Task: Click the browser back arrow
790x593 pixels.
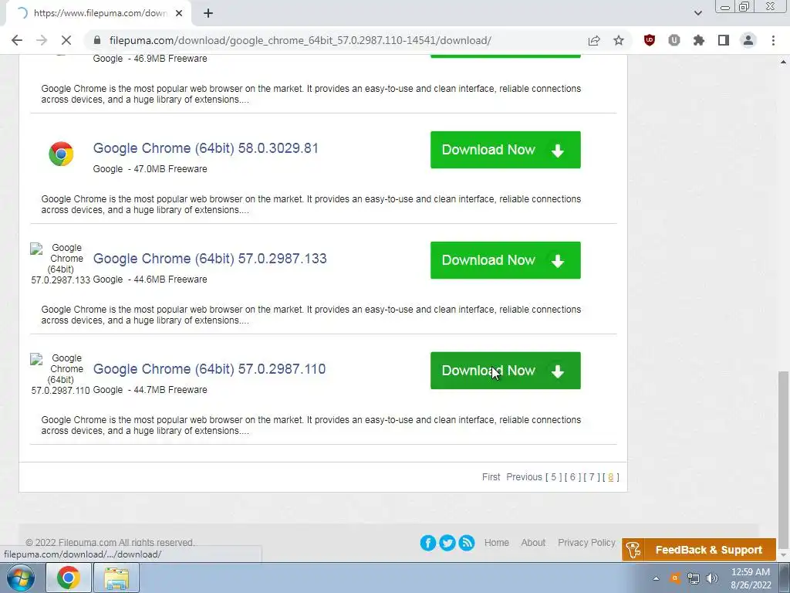Action: click(17, 40)
